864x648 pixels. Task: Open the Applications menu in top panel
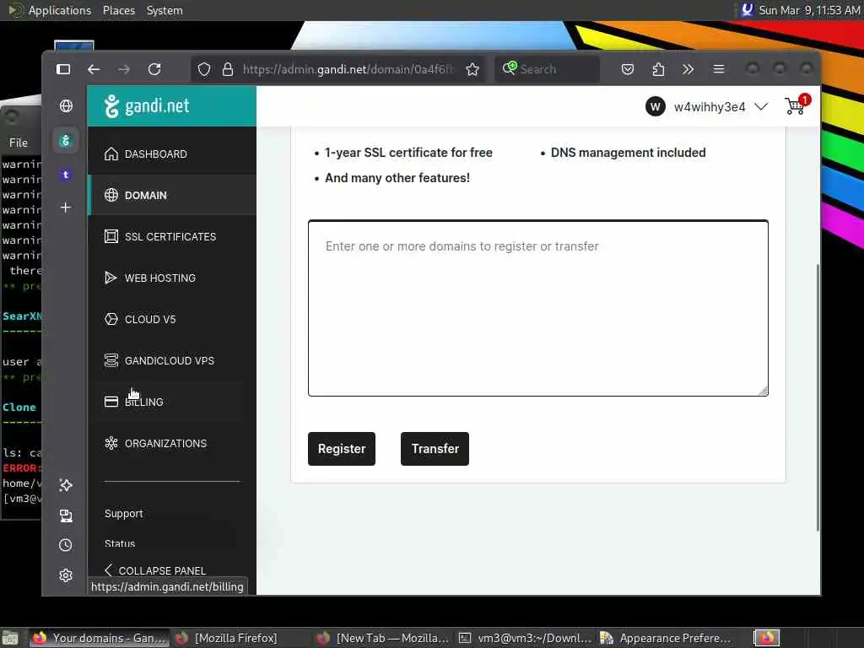pyautogui.click(x=60, y=10)
